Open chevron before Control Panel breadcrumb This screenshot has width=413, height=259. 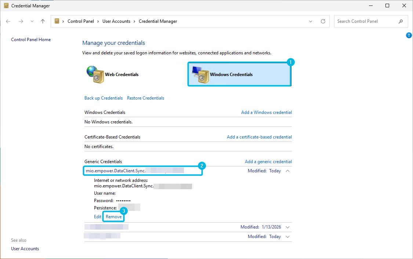point(63,21)
